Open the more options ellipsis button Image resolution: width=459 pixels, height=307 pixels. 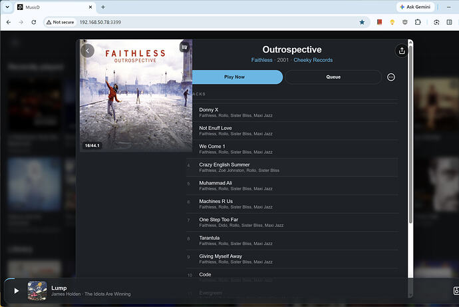pos(390,77)
